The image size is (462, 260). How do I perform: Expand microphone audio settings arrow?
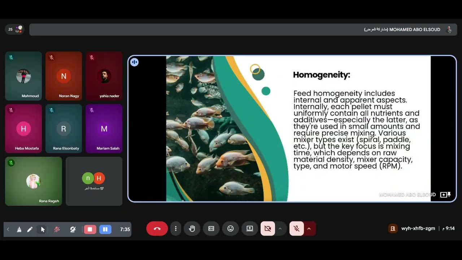click(x=309, y=229)
